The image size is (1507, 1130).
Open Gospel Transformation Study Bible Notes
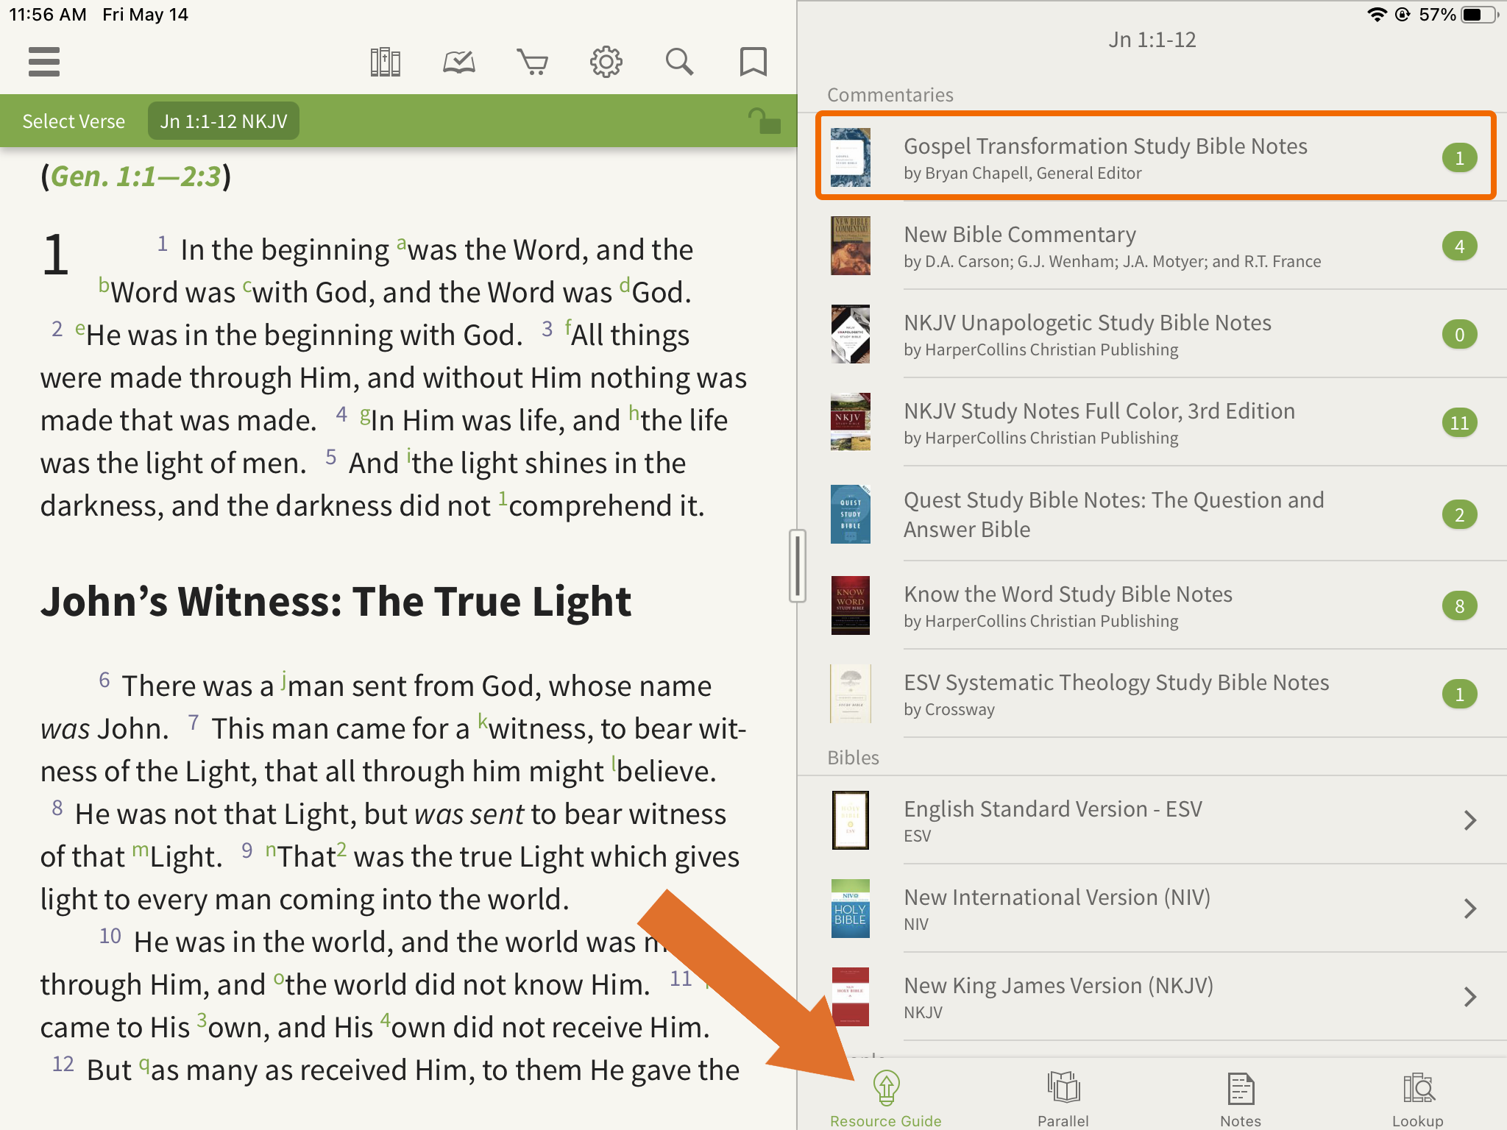point(1156,156)
